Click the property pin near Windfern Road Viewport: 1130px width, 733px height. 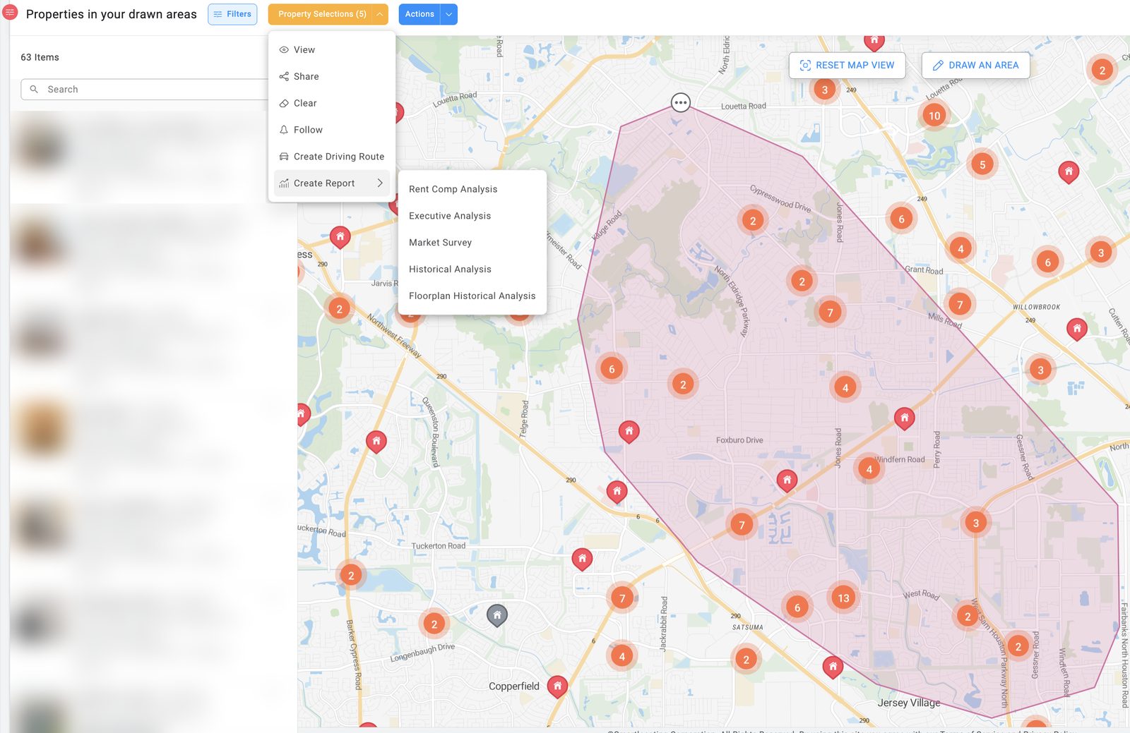[x=904, y=418]
